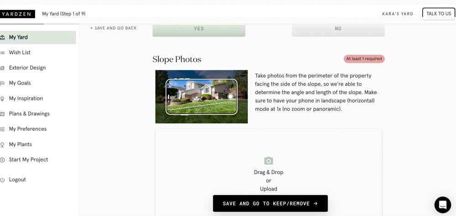
Task: Go to Start My Project
Action: pos(28,160)
